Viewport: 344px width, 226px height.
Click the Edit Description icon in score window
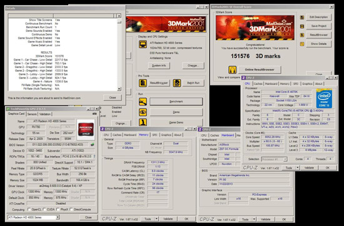(x=302, y=17)
